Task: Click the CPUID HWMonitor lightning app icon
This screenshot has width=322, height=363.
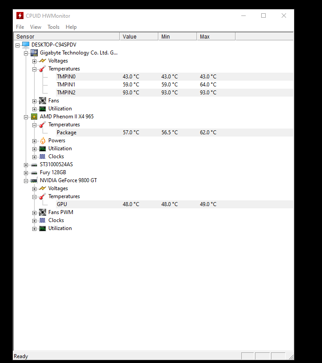Action: pos(20,16)
